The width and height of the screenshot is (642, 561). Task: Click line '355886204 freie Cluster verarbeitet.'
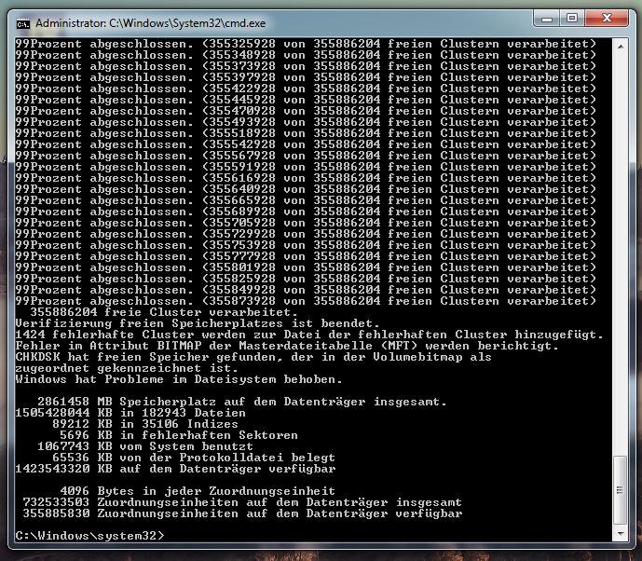166,312
